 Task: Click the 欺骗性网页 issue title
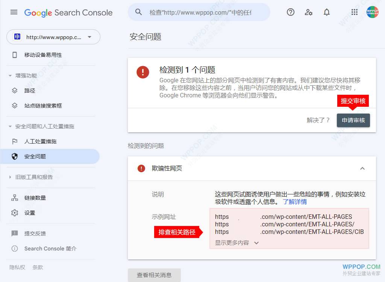pyautogui.click(x=167, y=168)
